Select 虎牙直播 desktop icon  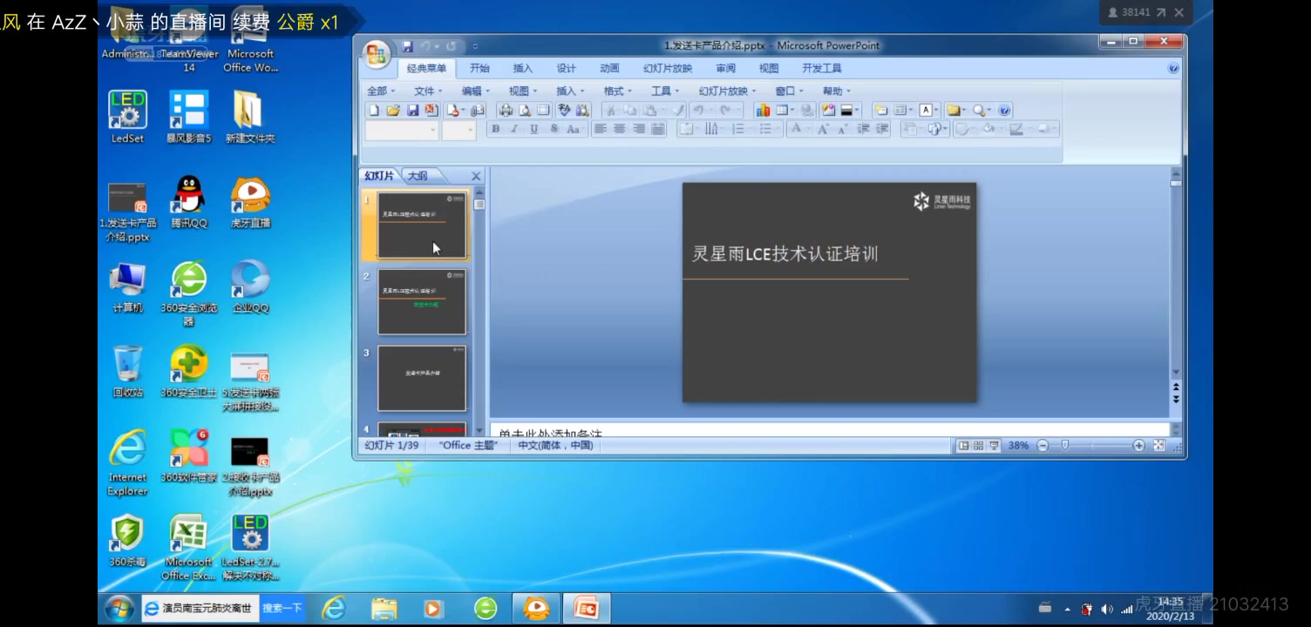[x=250, y=202]
